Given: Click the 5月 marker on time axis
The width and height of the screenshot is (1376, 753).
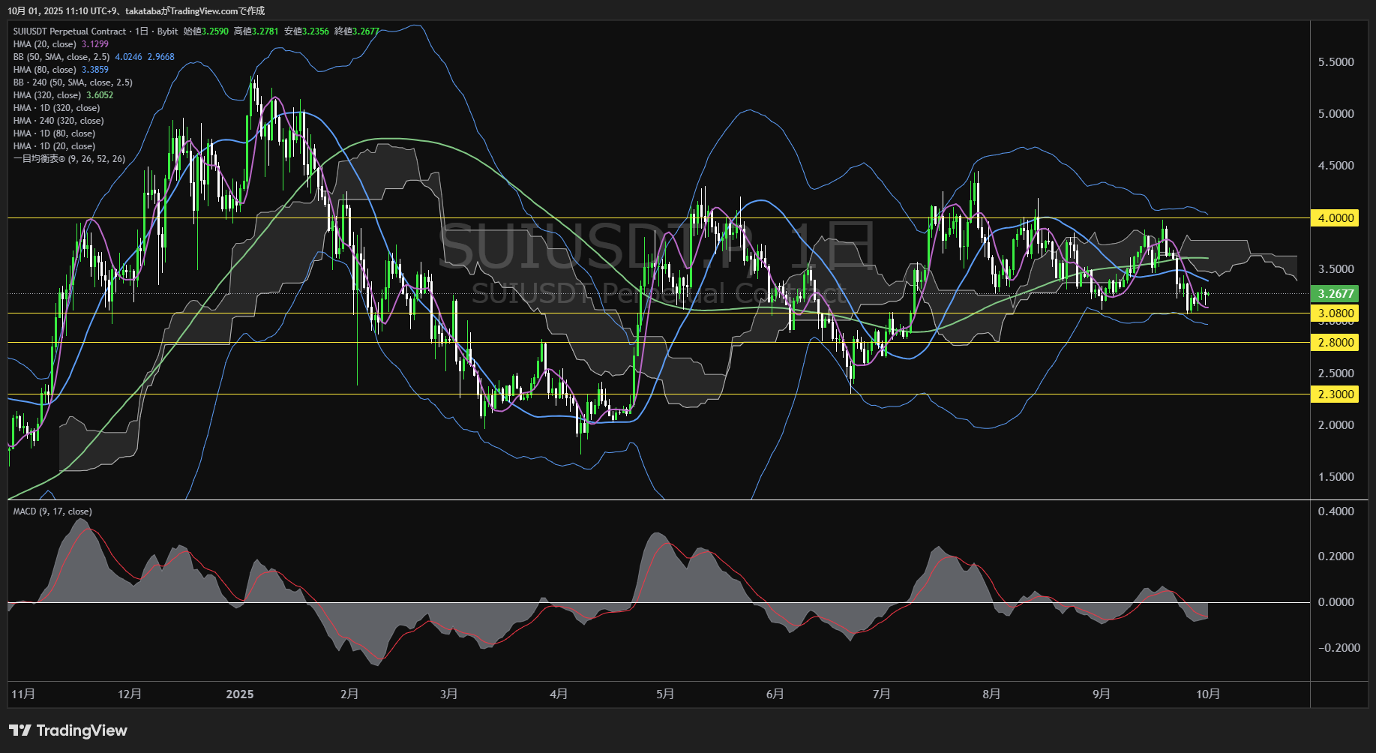Looking at the screenshot, I should point(665,694).
